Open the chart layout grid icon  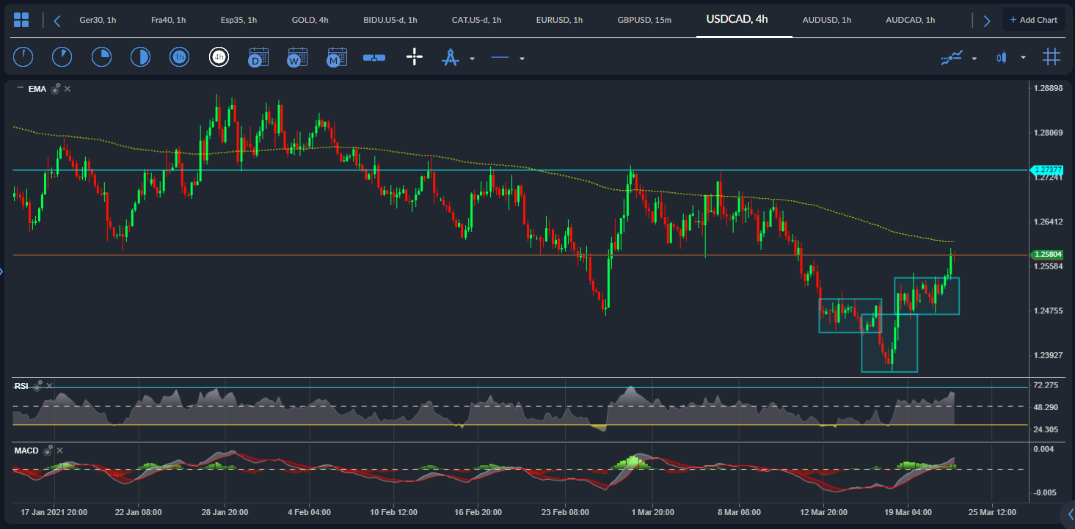point(21,21)
